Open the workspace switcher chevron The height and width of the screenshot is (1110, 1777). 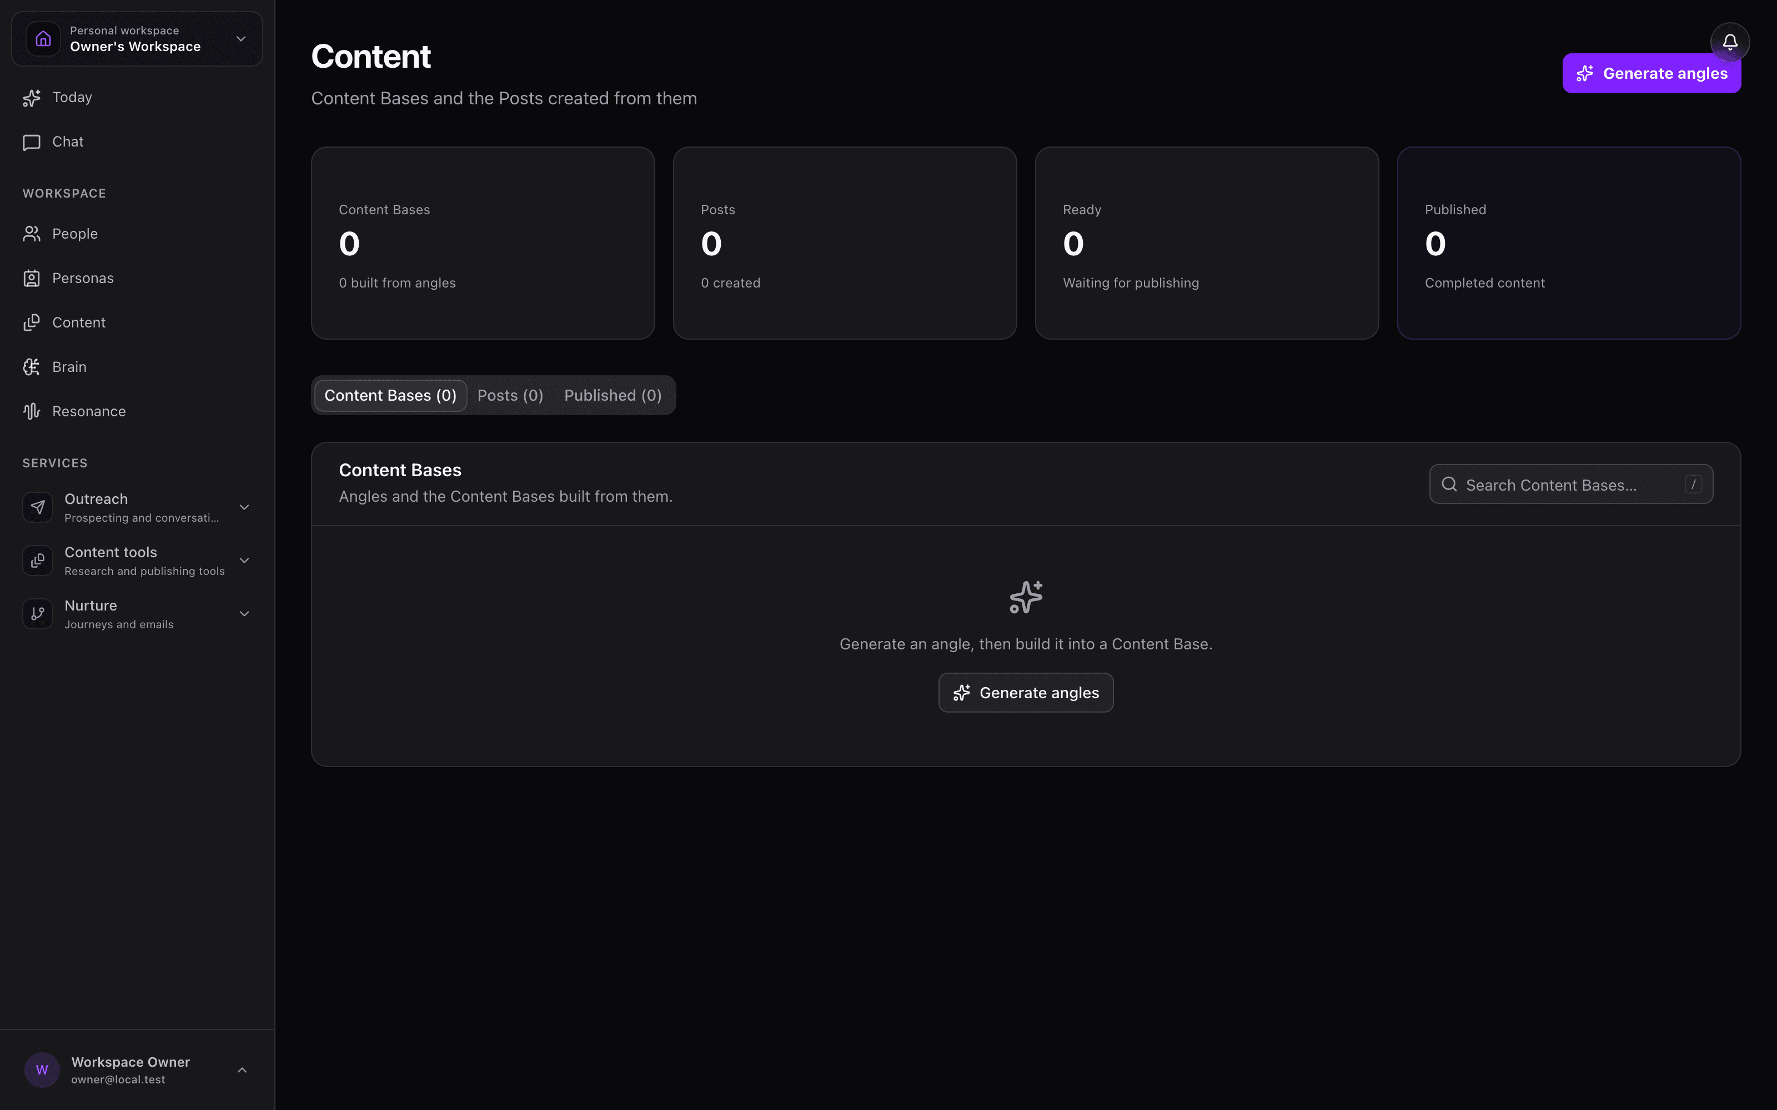(x=241, y=39)
